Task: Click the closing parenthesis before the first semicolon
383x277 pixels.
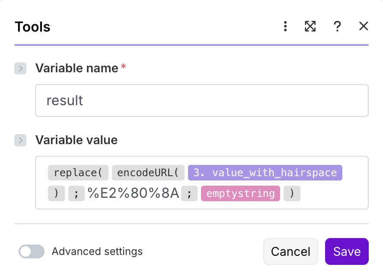Action: [56, 193]
